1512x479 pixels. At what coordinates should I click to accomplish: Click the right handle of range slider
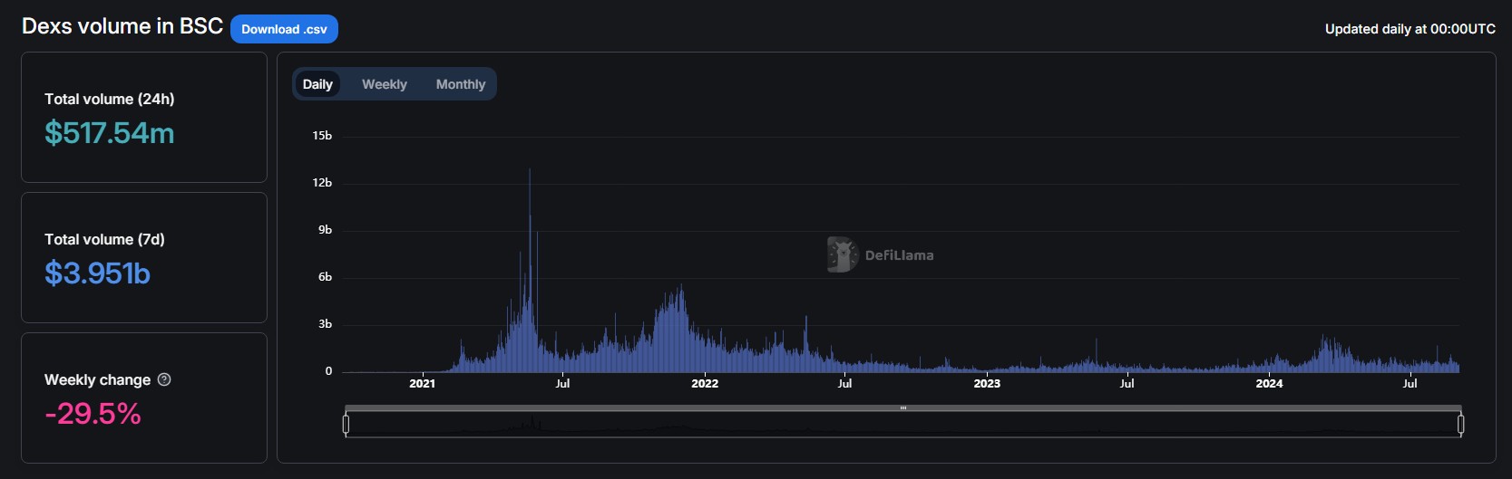click(x=1460, y=424)
